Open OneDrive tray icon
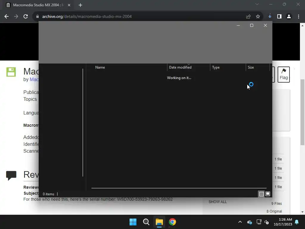Screen dimensions: 305x229 pos(250,222)
